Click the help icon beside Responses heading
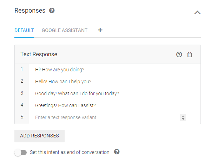 (52, 11)
